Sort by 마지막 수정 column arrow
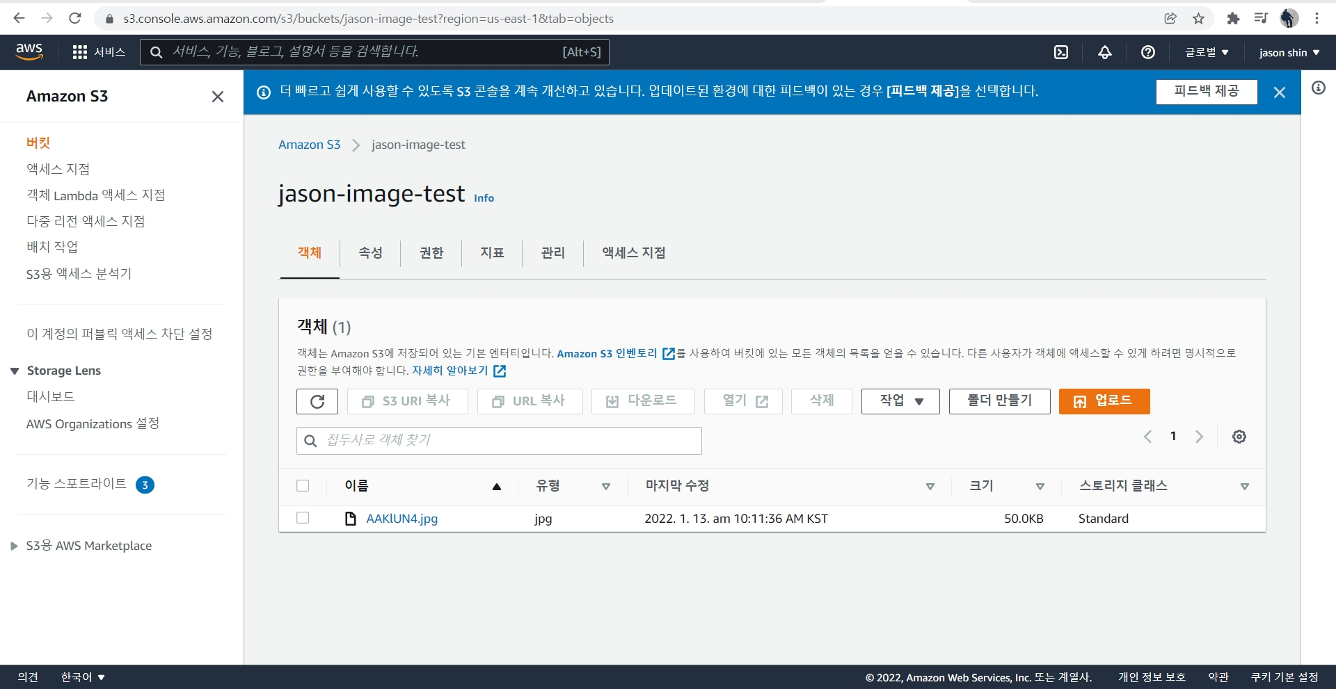1336x689 pixels. (930, 487)
